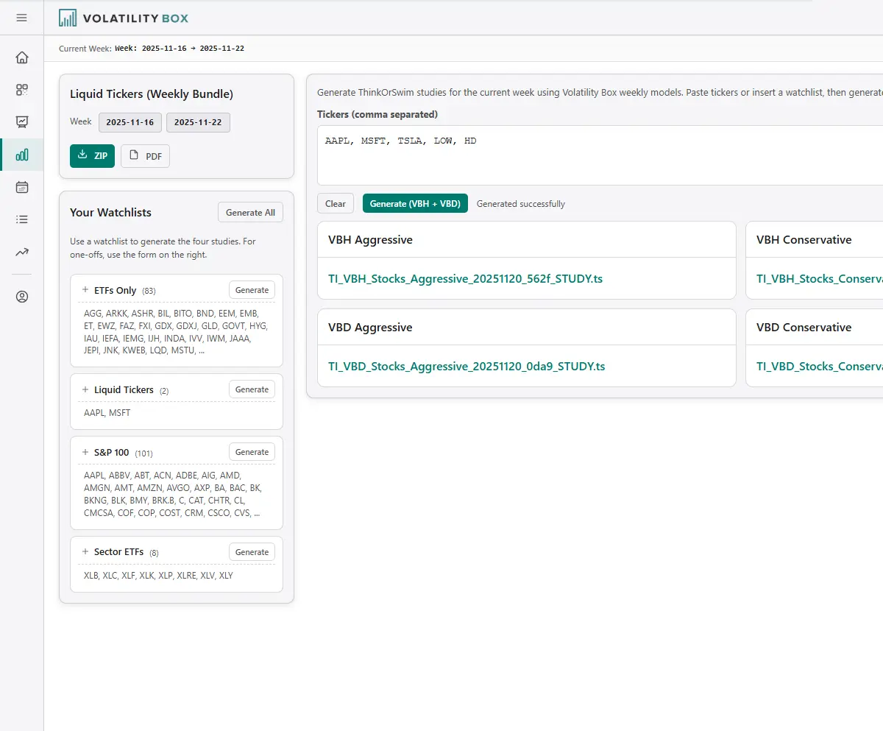Image resolution: width=883 pixels, height=731 pixels.
Task: Click into the Tickers text field
Action: pos(600,155)
